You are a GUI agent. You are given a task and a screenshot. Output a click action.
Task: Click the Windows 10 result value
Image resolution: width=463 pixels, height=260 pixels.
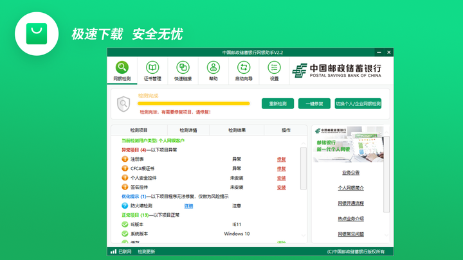237,234
